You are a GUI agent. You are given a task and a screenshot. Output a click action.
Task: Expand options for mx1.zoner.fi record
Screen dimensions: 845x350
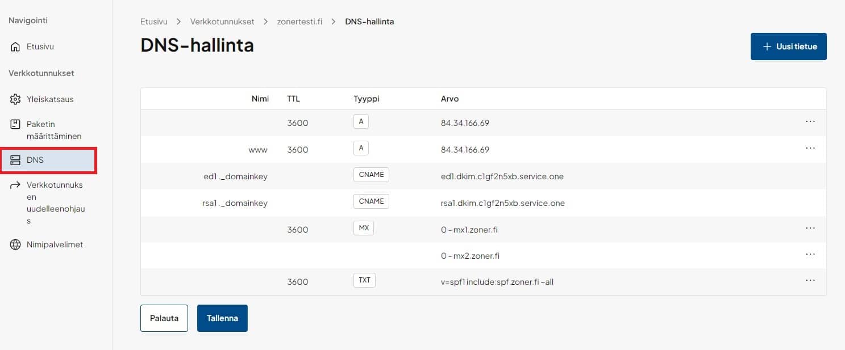click(810, 228)
